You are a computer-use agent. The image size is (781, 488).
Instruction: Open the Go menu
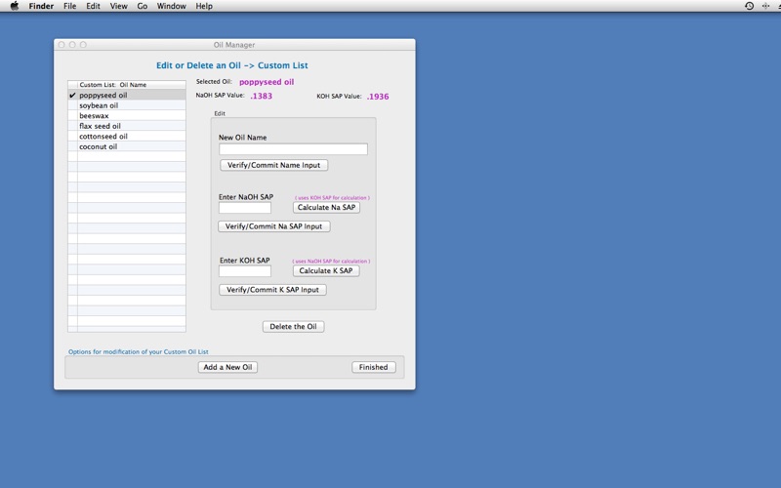(143, 6)
